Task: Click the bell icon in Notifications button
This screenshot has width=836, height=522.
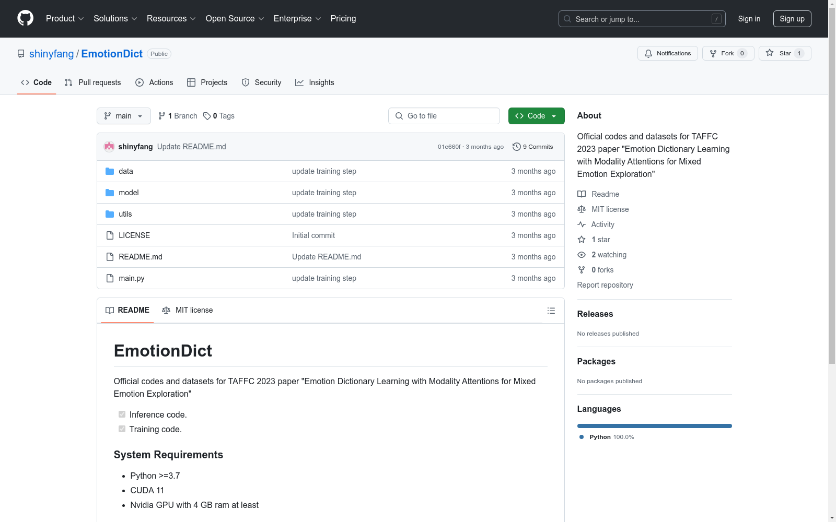Action: (648, 53)
